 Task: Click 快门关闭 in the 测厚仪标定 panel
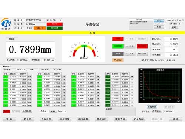coord(27,111)
